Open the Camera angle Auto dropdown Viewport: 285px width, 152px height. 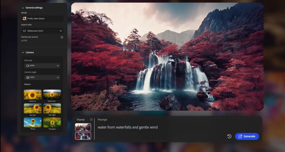(42, 77)
